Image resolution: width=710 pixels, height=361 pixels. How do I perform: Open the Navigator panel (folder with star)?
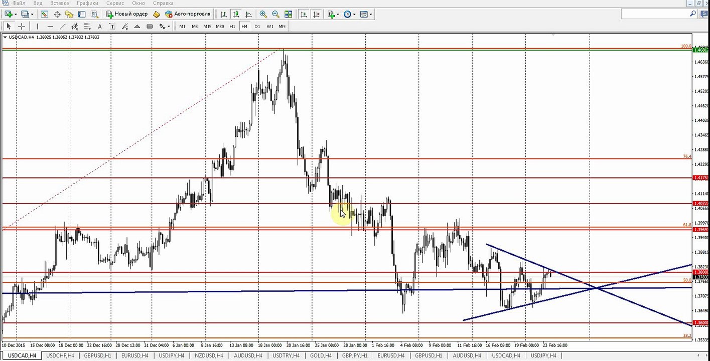(69, 14)
